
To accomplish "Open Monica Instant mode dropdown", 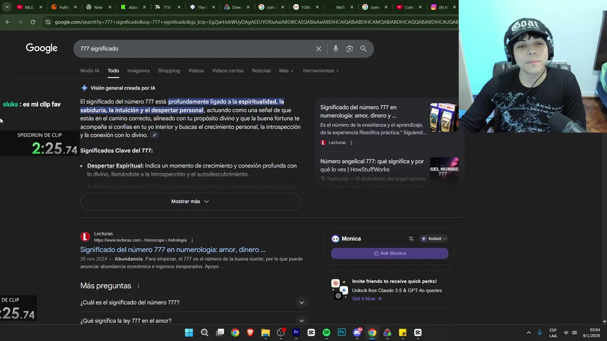I will point(434,239).
